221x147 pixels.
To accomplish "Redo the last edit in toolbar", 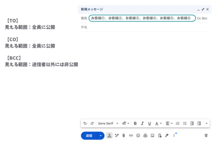I will [92, 123].
